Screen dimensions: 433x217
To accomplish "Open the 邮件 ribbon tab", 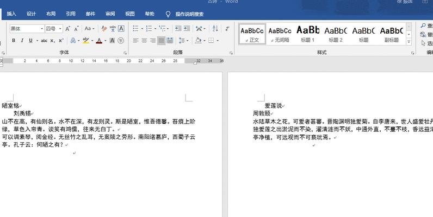I will pyautogui.click(x=91, y=14).
